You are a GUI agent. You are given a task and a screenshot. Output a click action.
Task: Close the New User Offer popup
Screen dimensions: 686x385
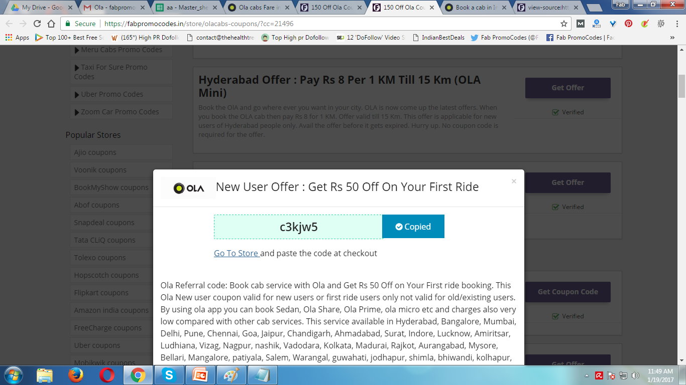(514, 181)
